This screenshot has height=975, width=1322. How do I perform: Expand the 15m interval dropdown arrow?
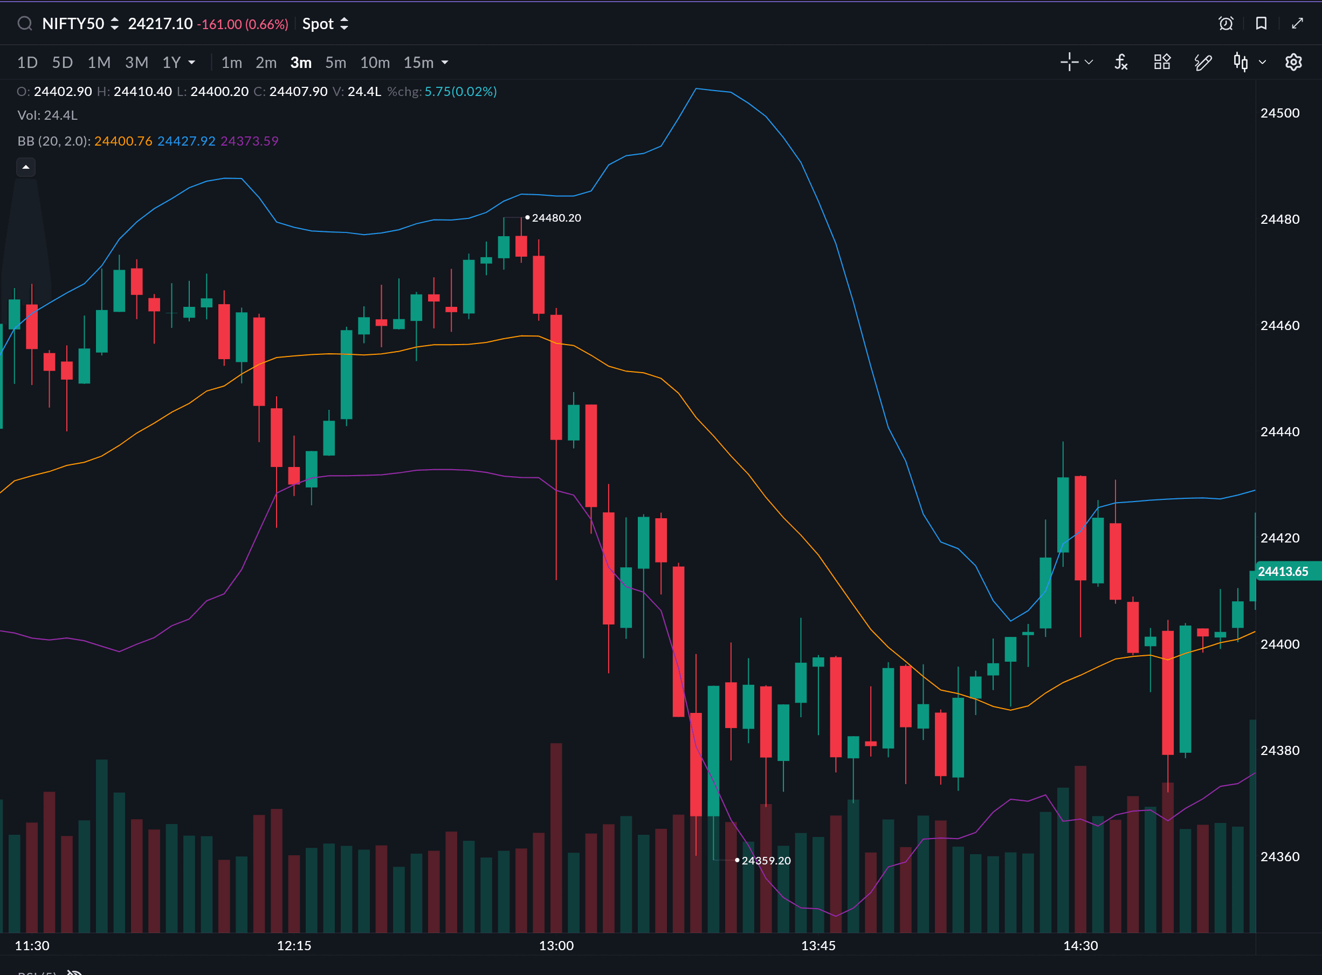tap(445, 63)
